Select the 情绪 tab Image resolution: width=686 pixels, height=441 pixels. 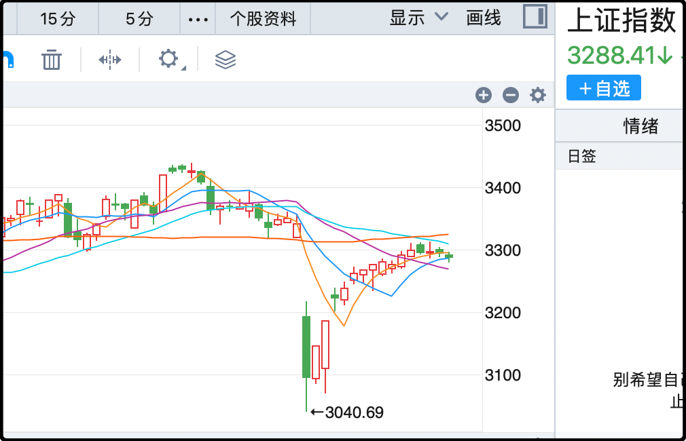(640, 126)
